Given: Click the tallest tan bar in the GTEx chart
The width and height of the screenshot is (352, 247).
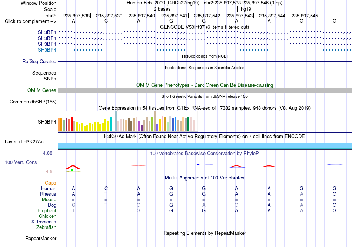Looking at the screenshot, I should (155, 121).
